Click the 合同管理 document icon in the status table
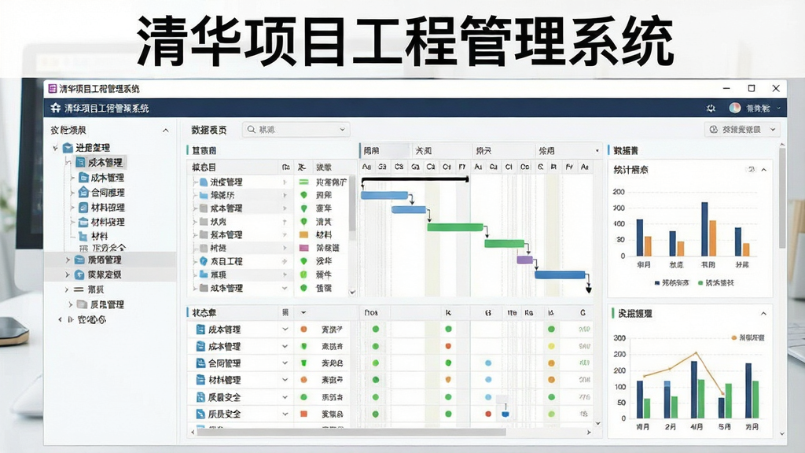Viewport: 805px width, 453px height. [x=200, y=363]
